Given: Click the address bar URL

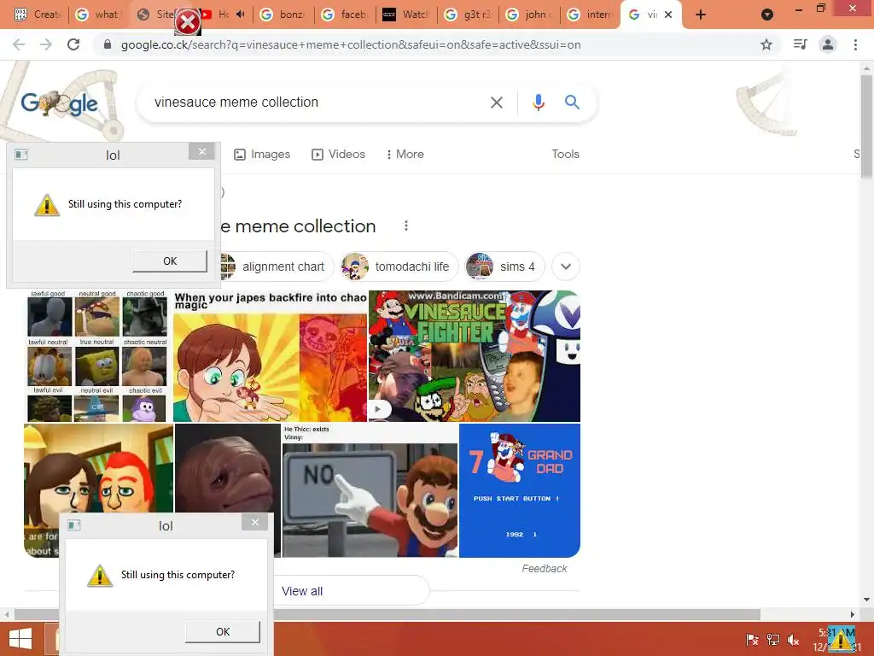Looking at the screenshot, I should 351,44.
